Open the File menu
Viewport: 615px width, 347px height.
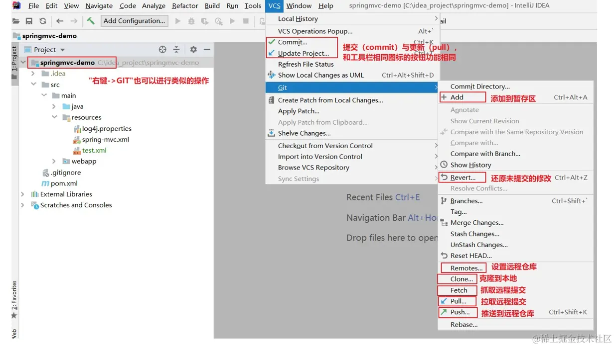[34, 6]
